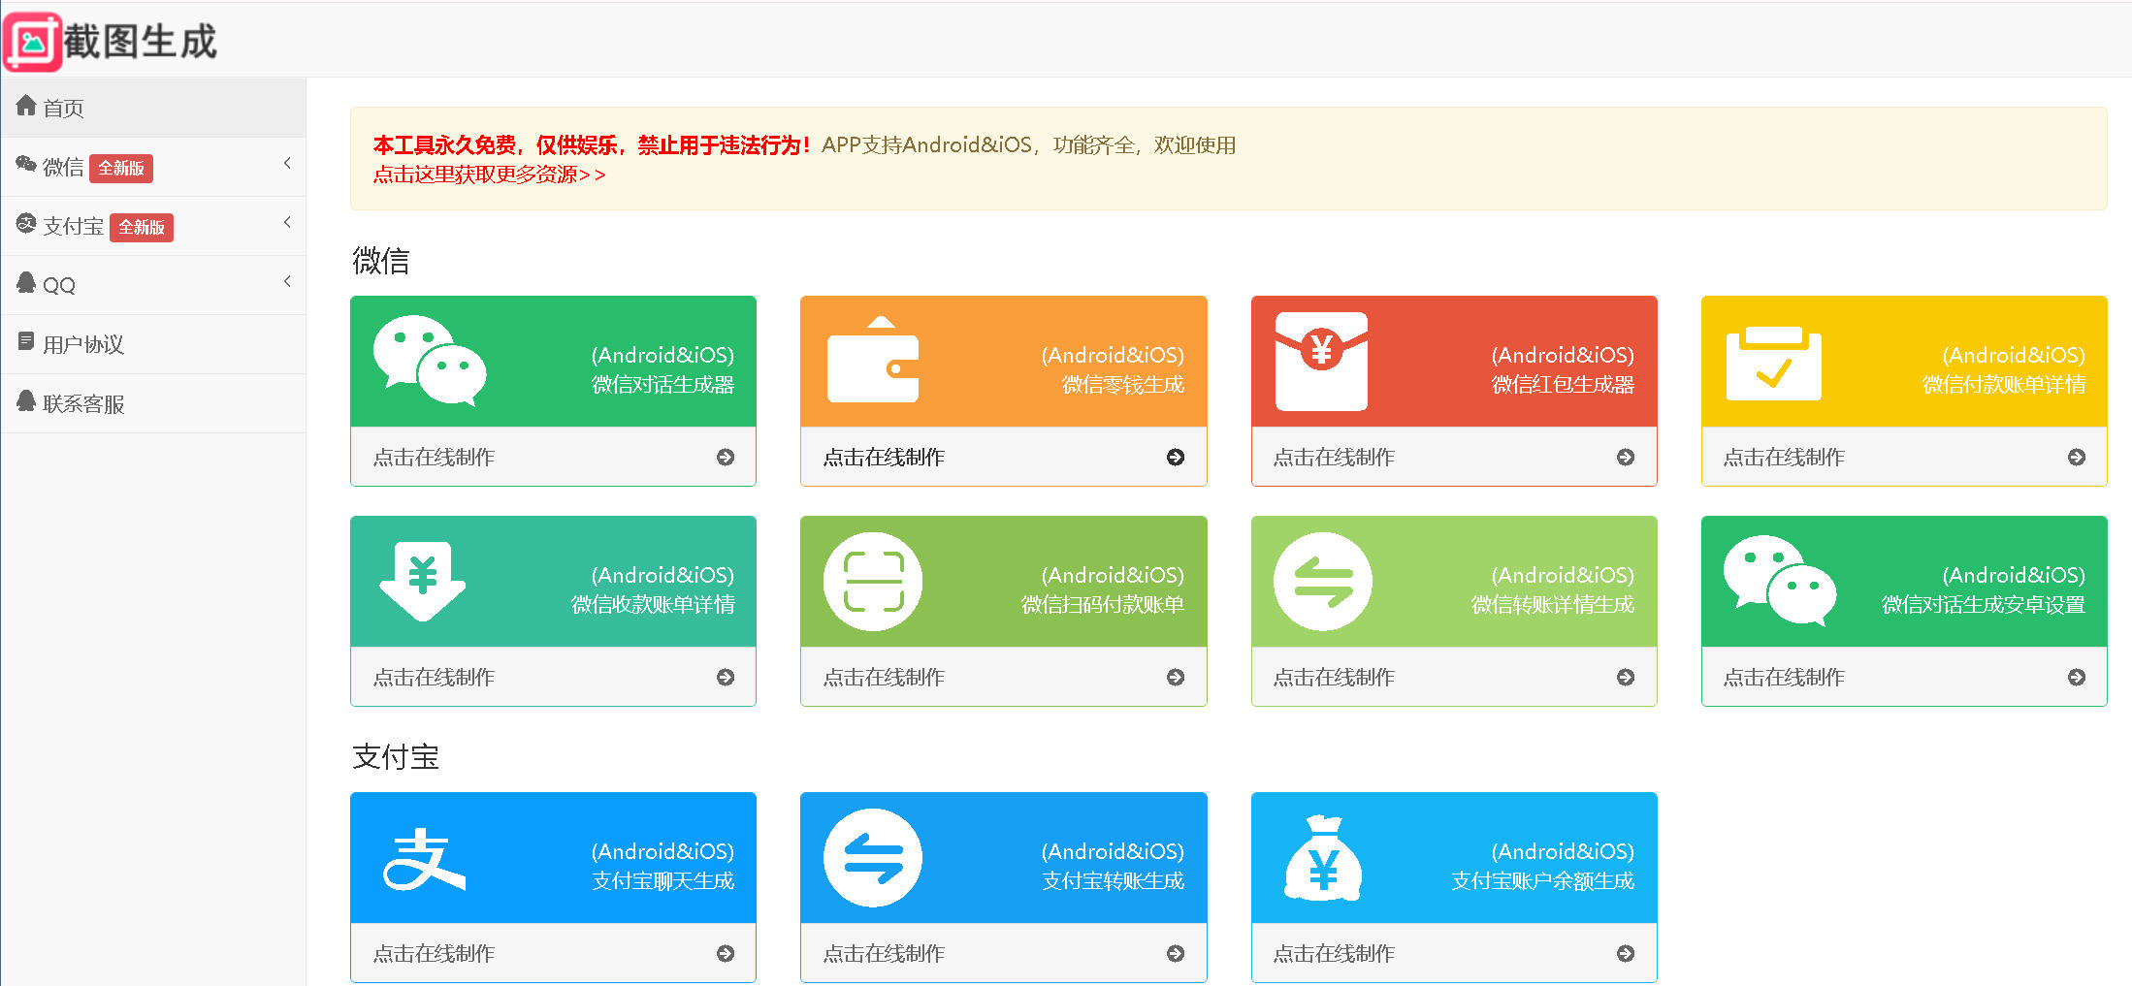Click the 截图生成 logo icon

[x=33, y=42]
